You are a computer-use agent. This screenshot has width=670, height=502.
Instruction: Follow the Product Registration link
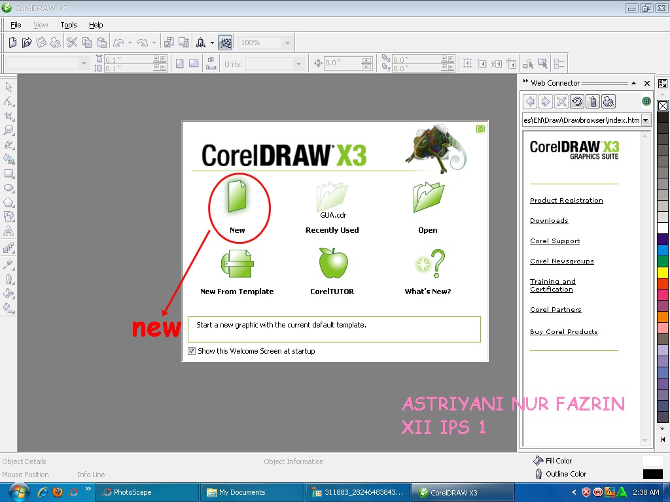[566, 200]
